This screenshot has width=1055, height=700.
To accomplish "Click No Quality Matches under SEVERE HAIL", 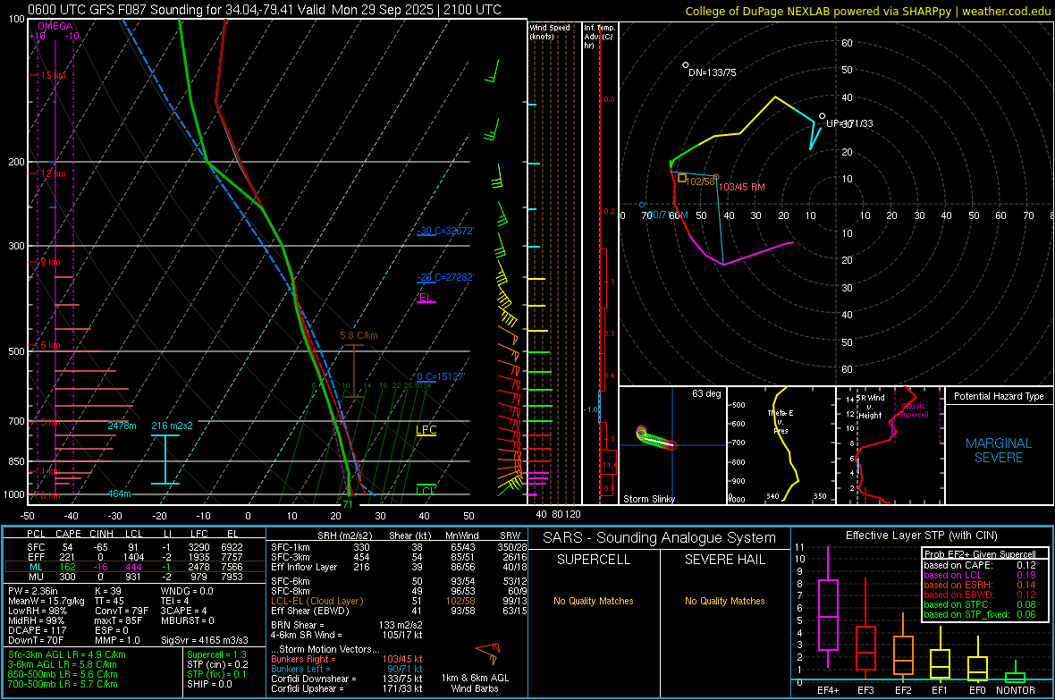I will pyautogui.click(x=724, y=601).
